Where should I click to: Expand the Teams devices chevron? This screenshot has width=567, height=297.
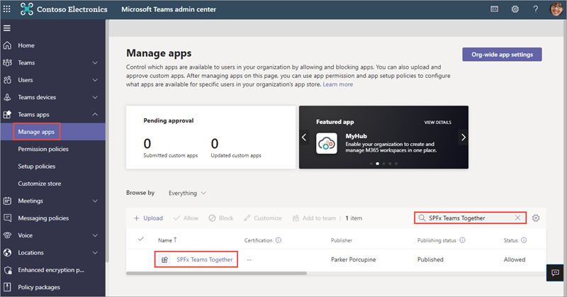[x=95, y=97]
